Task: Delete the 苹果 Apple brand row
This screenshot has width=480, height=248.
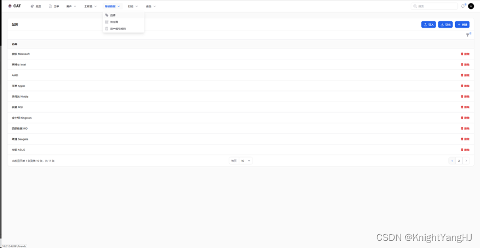Action: coord(465,86)
